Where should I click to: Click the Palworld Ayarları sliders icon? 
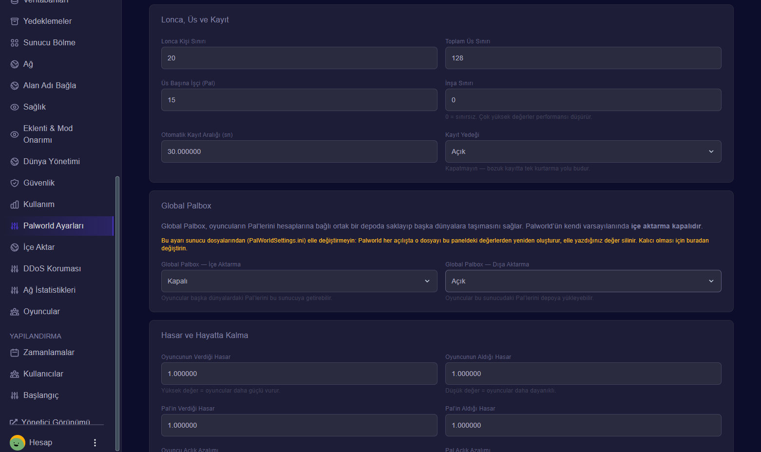click(15, 226)
